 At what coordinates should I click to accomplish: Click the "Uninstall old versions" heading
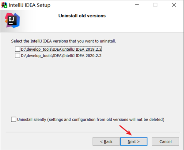tap(82, 16)
